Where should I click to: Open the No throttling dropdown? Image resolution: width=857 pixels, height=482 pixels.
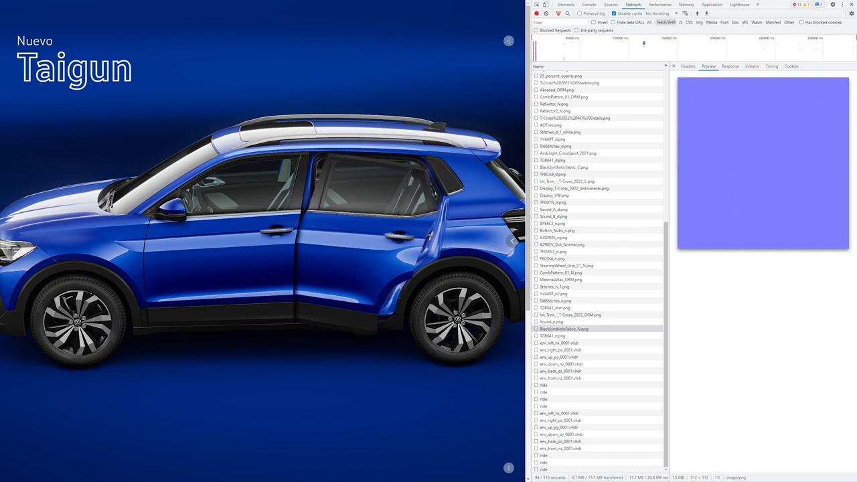pyautogui.click(x=661, y=13)
